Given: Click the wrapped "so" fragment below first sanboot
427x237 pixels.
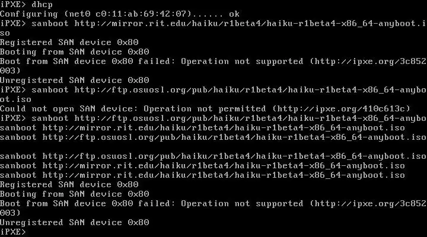Looking at the screenshot, I should (5, 33).
